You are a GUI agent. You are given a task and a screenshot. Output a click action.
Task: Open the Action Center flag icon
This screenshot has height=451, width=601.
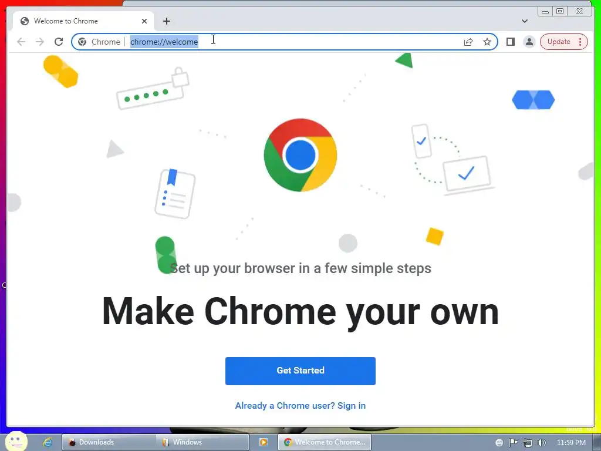[x=513, y=443]
